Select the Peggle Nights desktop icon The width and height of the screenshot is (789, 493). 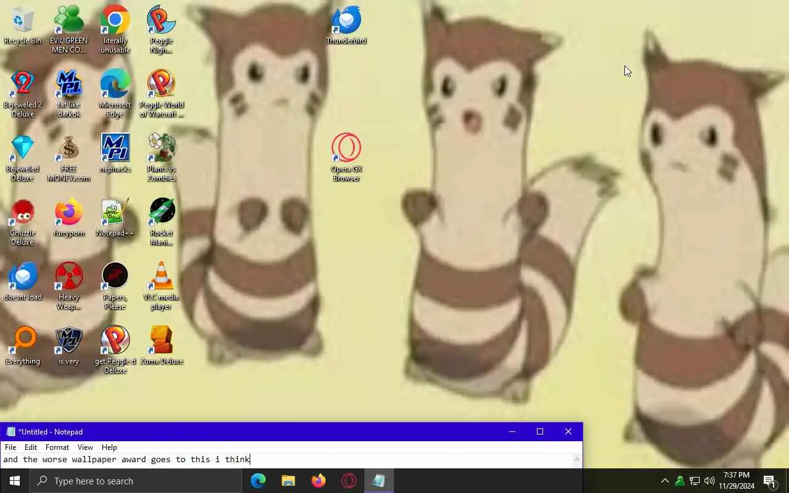pos(161,30)
